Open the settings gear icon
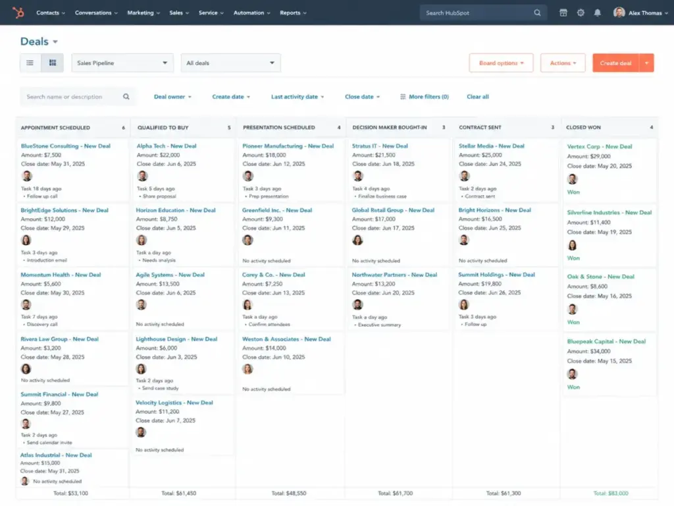The width and height of the screenshot is (674, 506). click(x=581, y=13)
